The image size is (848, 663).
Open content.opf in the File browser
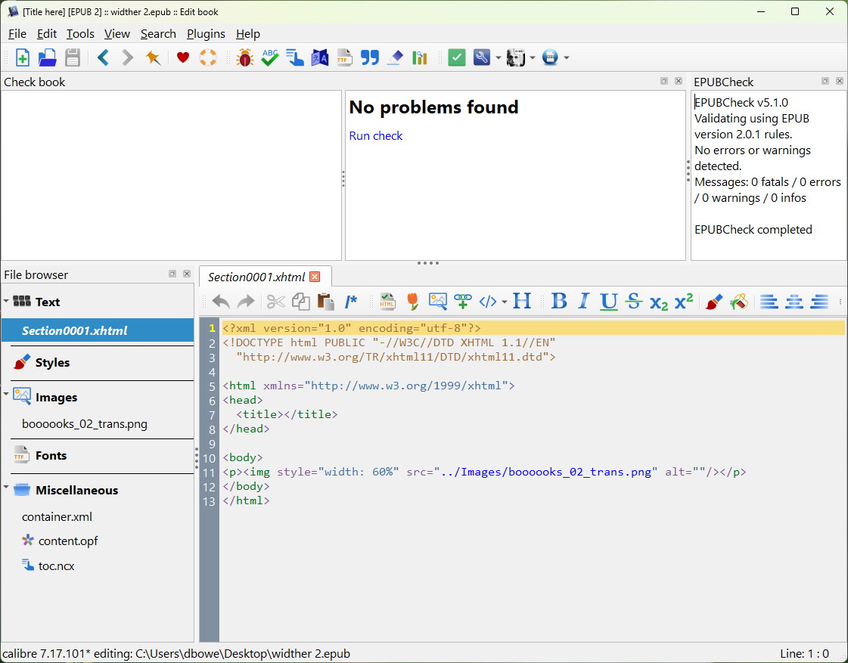67,541
